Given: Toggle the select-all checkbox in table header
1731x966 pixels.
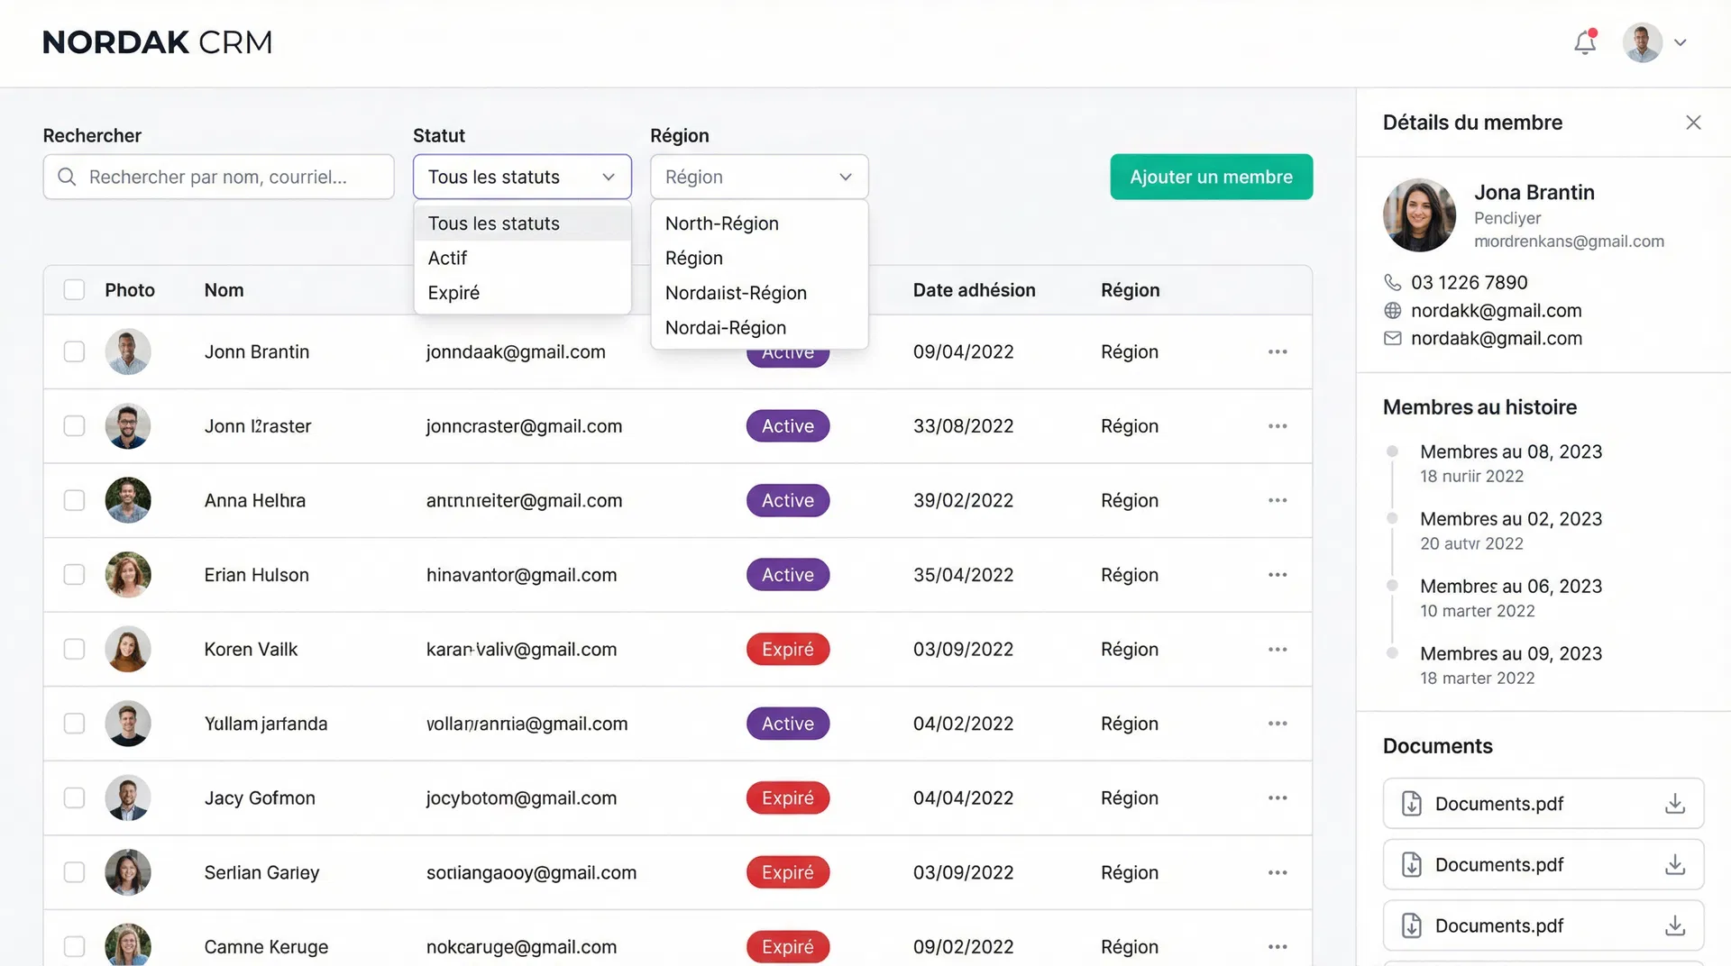Looking at the screenshot, I should point(74,290).
